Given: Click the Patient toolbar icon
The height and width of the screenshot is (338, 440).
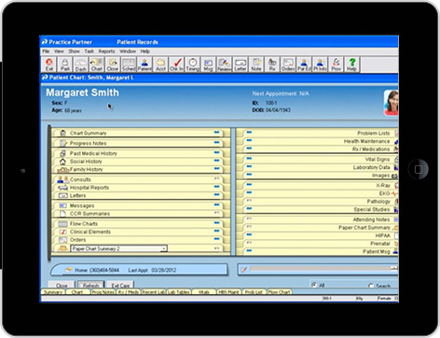Looking at the screenshot, I should click(x=144, y=64).
